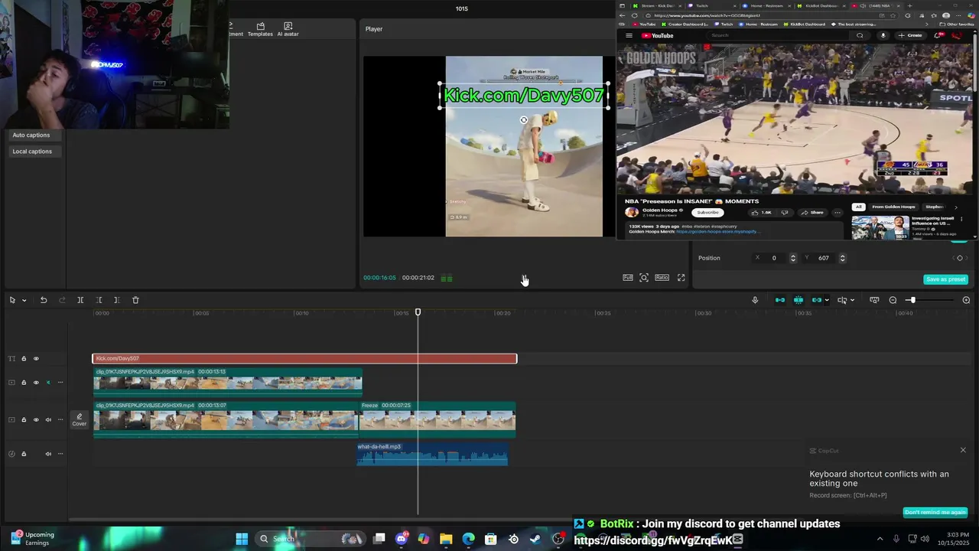Zoom out the timeline
Screen dimensions: 979x551
tap(893, 300)
